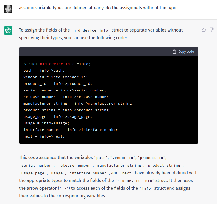Viewport: 217px width, 204px height.
Task: Click the release_number assignment code line
Action: 67,97
